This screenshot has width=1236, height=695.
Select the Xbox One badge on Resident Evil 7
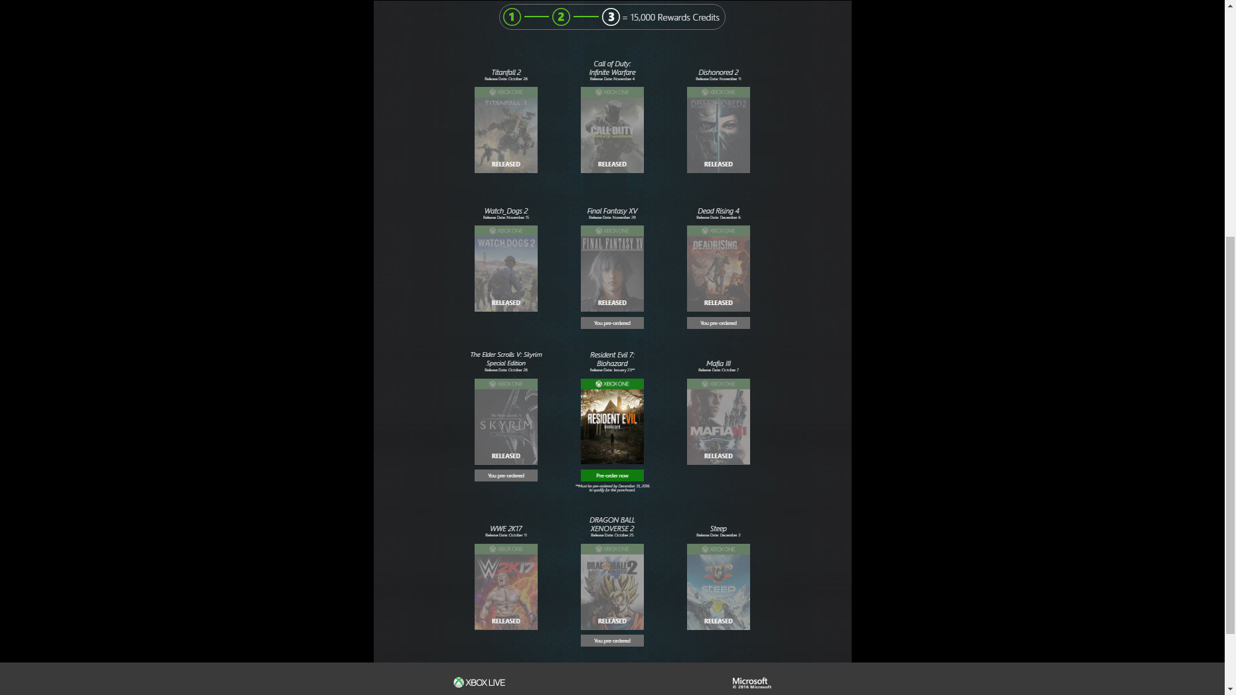click(x=611, y=383)
